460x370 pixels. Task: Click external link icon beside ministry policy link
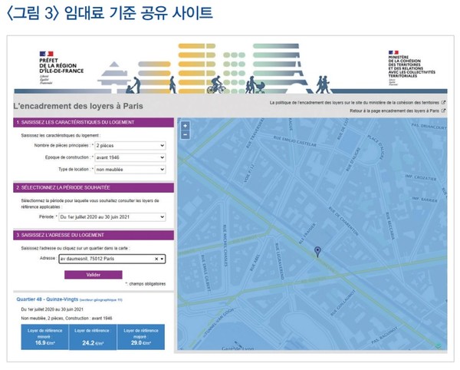[444, 101]
